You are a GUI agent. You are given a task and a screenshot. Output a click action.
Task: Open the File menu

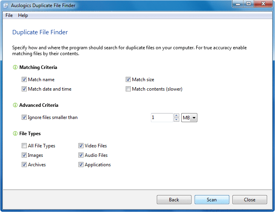coord(9,15)
